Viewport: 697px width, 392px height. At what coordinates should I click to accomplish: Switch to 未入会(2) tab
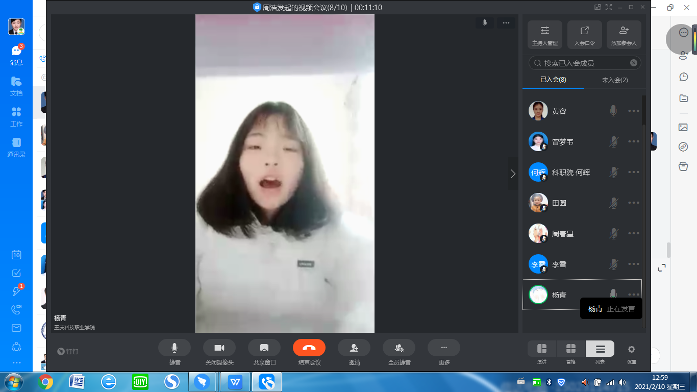(x=615, y=80)
